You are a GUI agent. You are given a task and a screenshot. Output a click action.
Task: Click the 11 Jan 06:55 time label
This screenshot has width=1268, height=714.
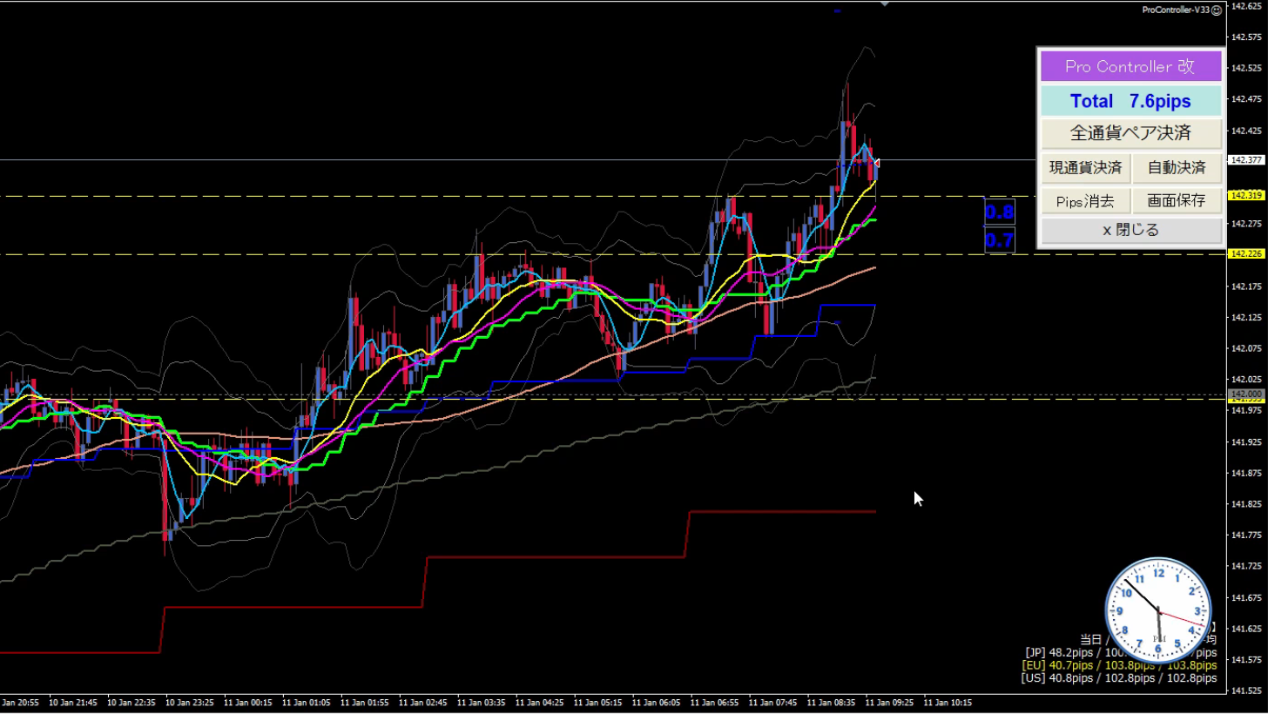coord(715,702)
